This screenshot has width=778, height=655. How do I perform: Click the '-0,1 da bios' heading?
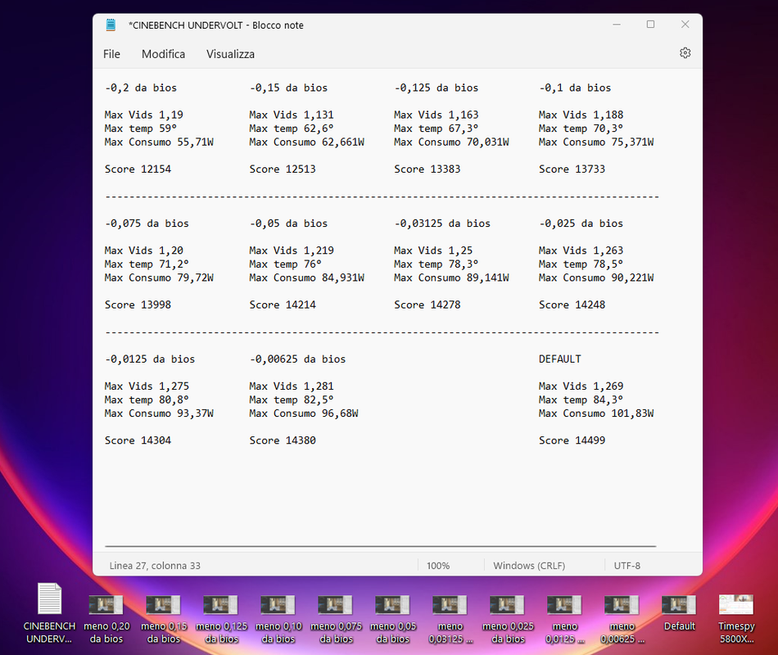(575, 88)
